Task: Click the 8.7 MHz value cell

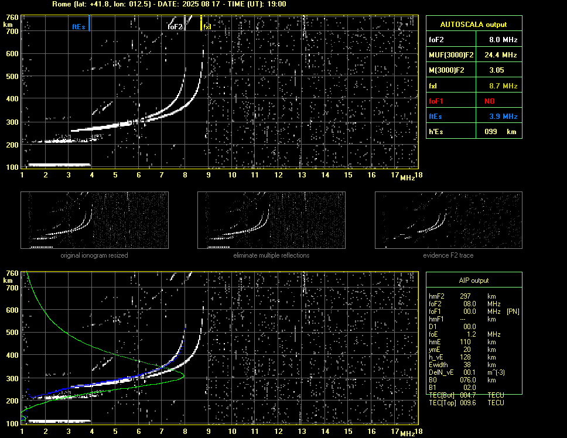Action: click(499, 86)
